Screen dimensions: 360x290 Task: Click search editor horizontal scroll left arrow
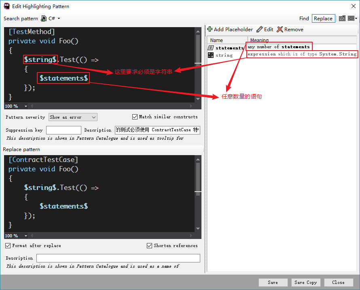point(32,106)
